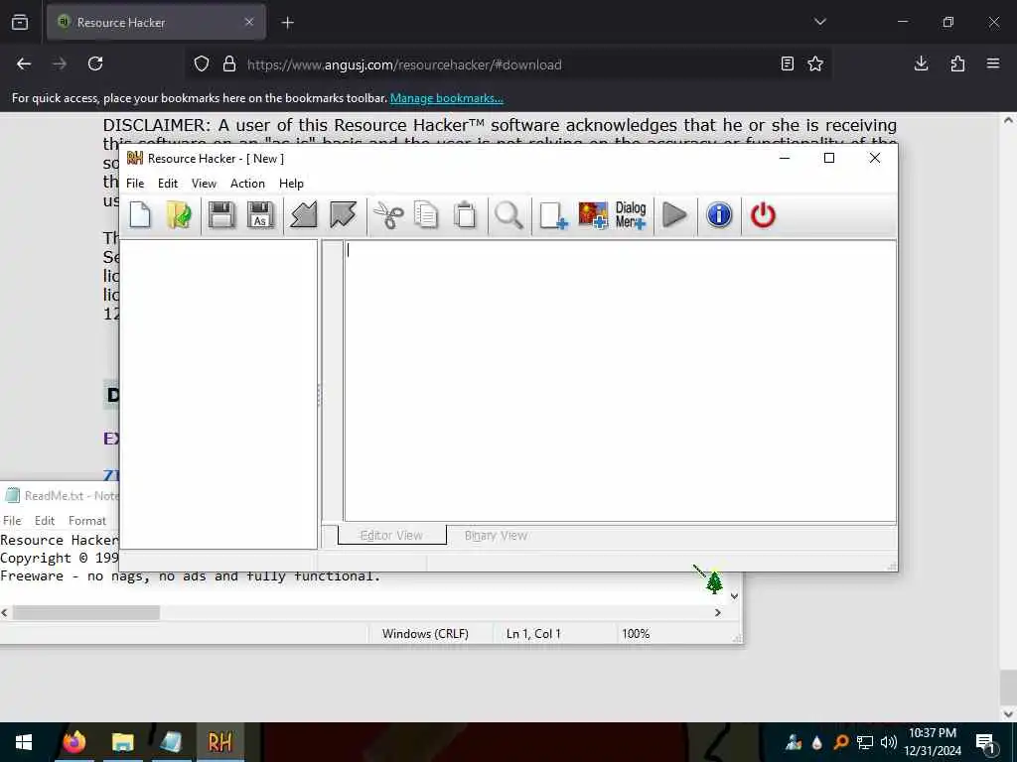Click the Save As floppy icon
Screen dimensions: 1017x762
[x=260, y=215]
